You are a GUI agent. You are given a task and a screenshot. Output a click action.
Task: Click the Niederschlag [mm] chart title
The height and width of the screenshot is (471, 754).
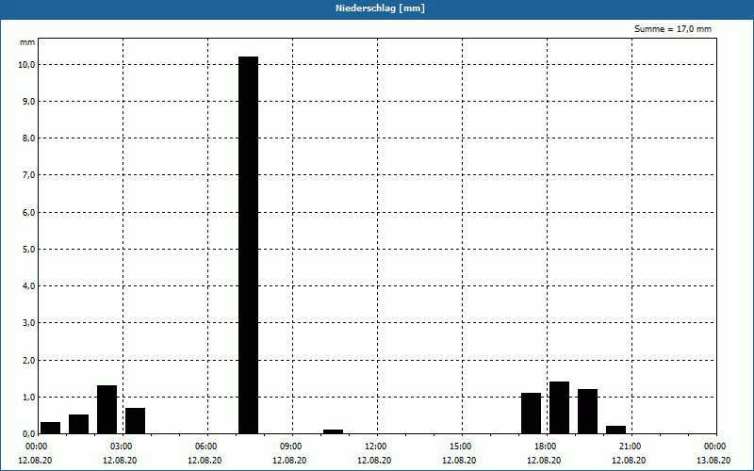380,8
